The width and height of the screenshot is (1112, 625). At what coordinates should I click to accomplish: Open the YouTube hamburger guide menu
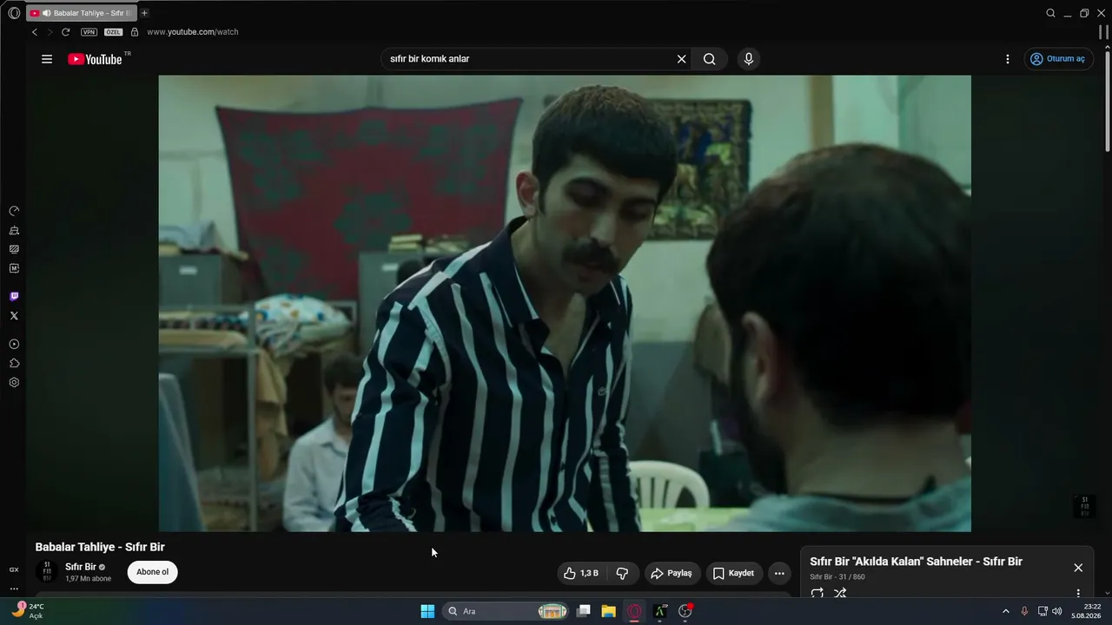tap(47, 59)
